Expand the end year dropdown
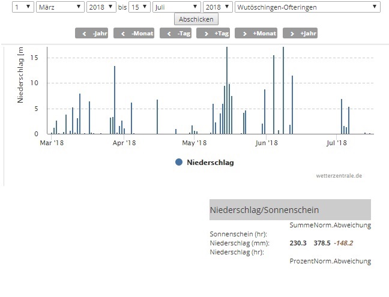Screen dimensions: 389x297 coord(217,7)
